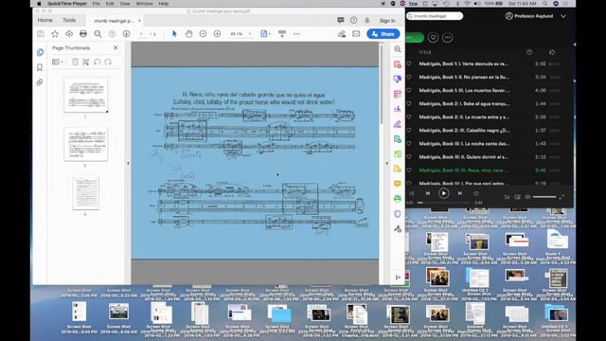Zoom in with the plus circle
606x341 pixels.
pyautogui.click(x=217, y=34)
